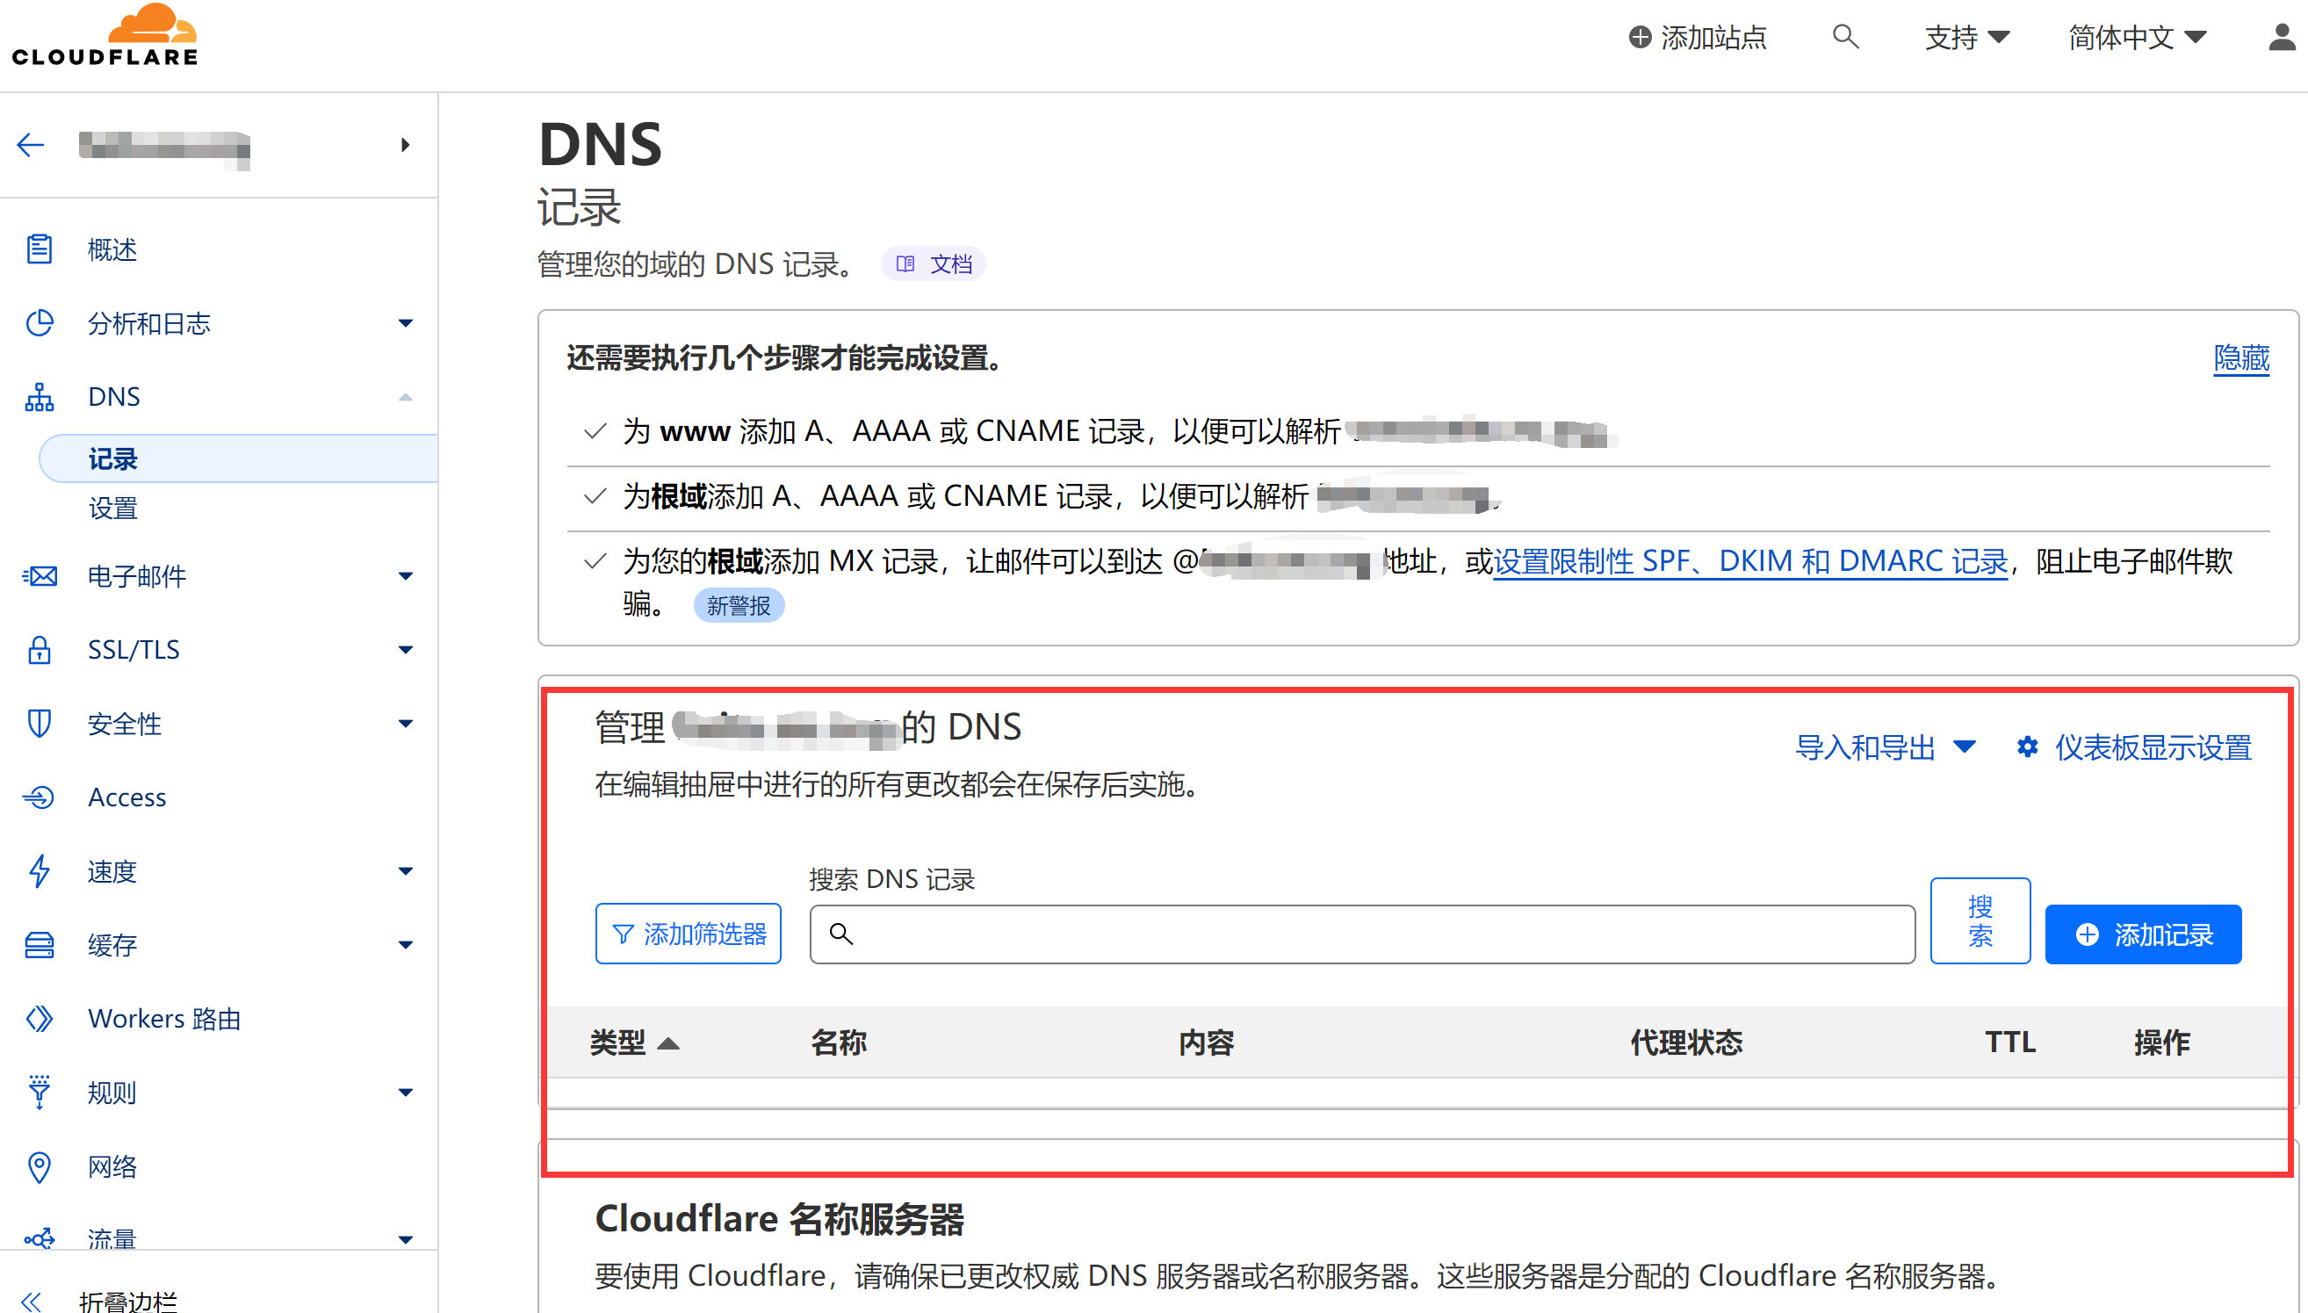Expand 规则 section arrow
Viewport: 2308px width, 1313px height.
coord(406,1092)
